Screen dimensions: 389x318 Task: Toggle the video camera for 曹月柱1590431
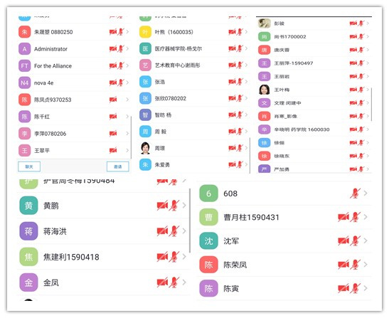(x=343, y=217)
